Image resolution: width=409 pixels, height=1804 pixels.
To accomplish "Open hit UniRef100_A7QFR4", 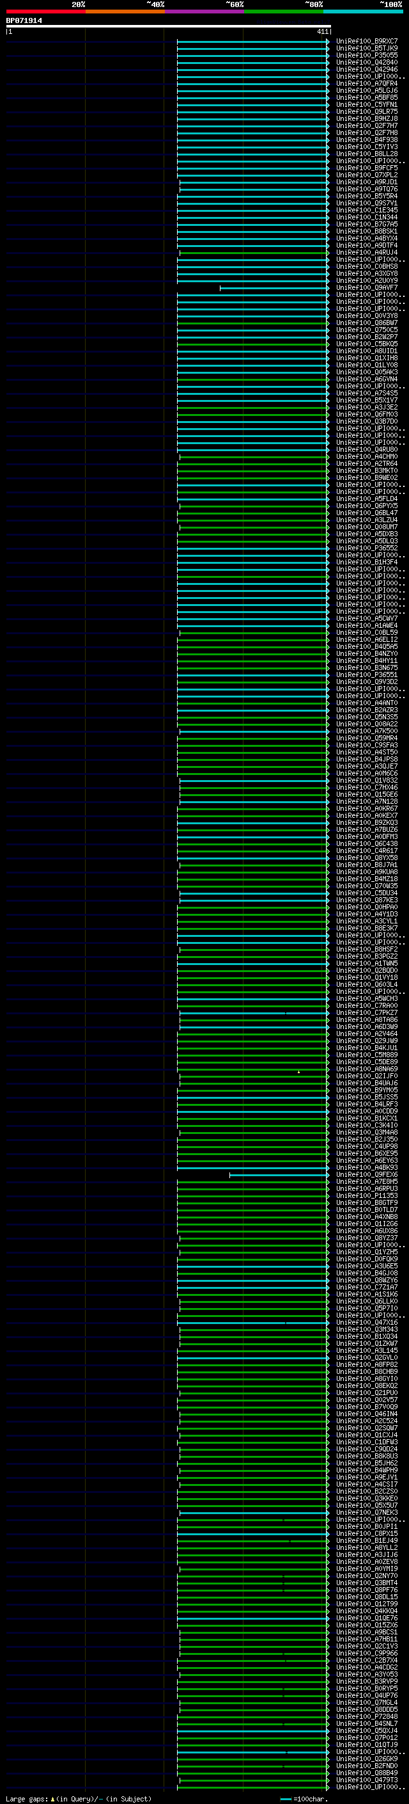I will 367,83.
